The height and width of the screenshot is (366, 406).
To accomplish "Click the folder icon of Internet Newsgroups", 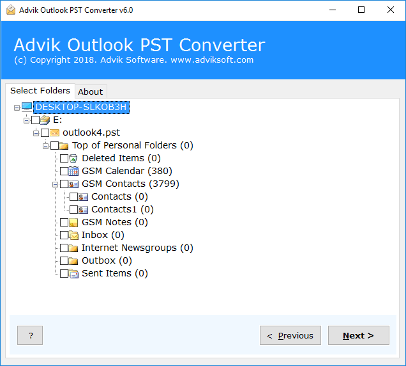I will [73, 248].
